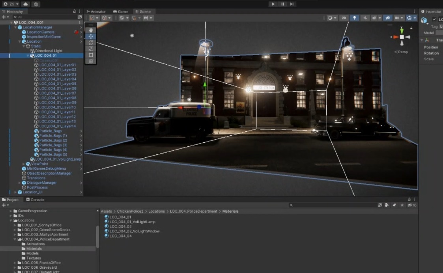Click the Materials folder icon in tree
The image size is (443, 273).
click(24, 249)
